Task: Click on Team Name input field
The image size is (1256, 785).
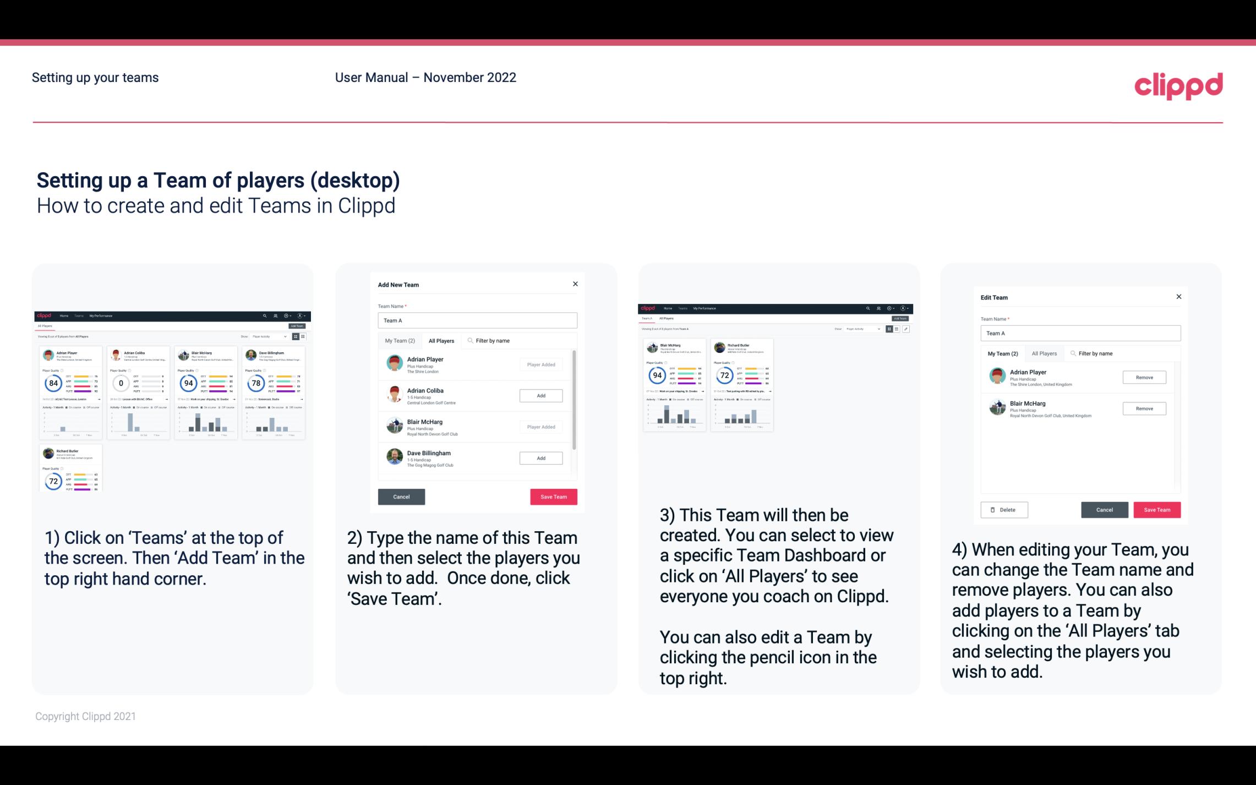Action: [477, 319]
